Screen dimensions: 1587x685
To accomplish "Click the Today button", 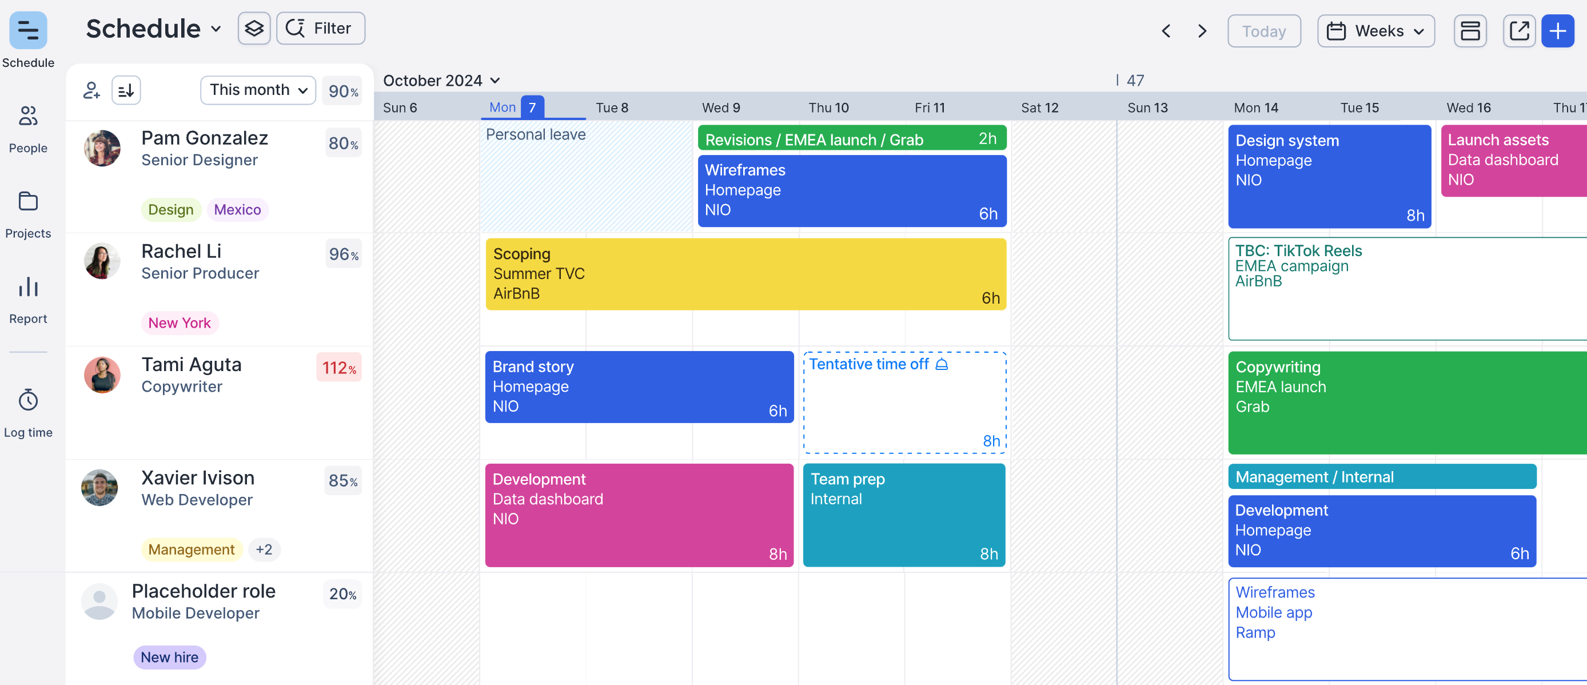I will pyautogui.click(x=1263, y=31).
